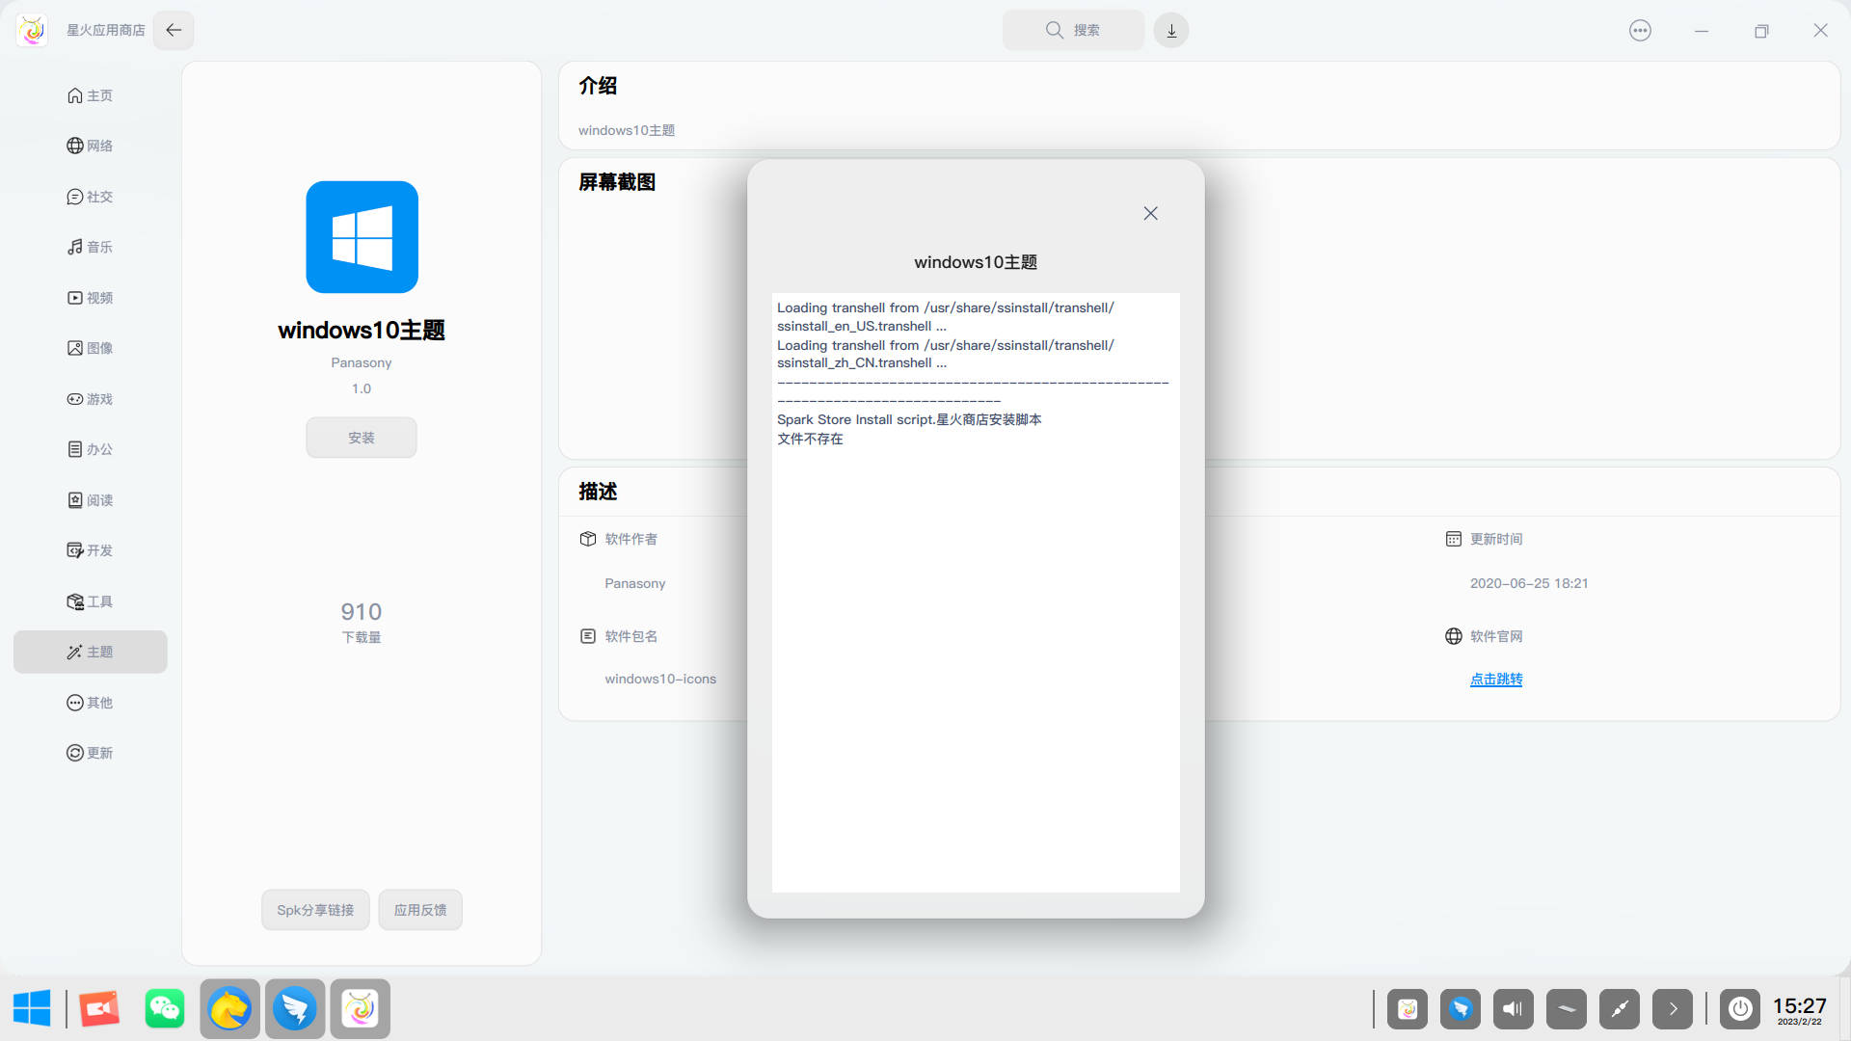Image resolution: width=1851 pixels, height=1041 pixels.
Task: Open WeChat from the taskbar
Action: point(164,1009)
